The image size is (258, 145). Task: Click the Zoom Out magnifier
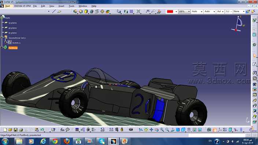point(167,130)
